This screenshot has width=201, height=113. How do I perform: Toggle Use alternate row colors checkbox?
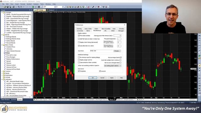[79, 46]
